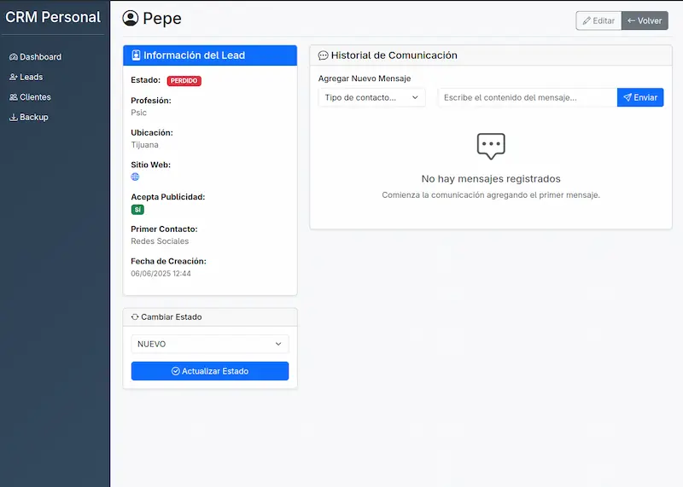The width and height of the screenshot is (683, 487).
Task: Click the paper plane icon in Enviar
Action: (x=628, y=97)
